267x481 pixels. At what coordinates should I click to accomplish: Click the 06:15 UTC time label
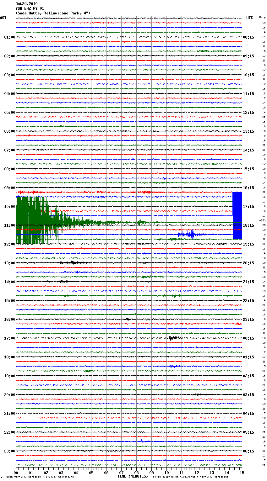[248, 451]
